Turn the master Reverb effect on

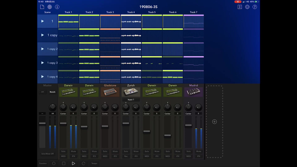click(53, 92)
